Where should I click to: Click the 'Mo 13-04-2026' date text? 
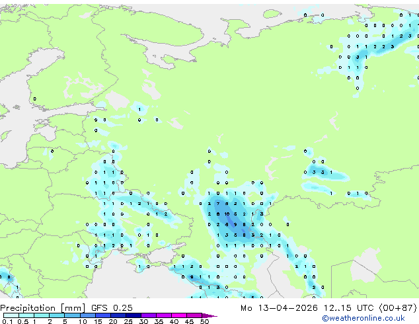pos(279,308)
